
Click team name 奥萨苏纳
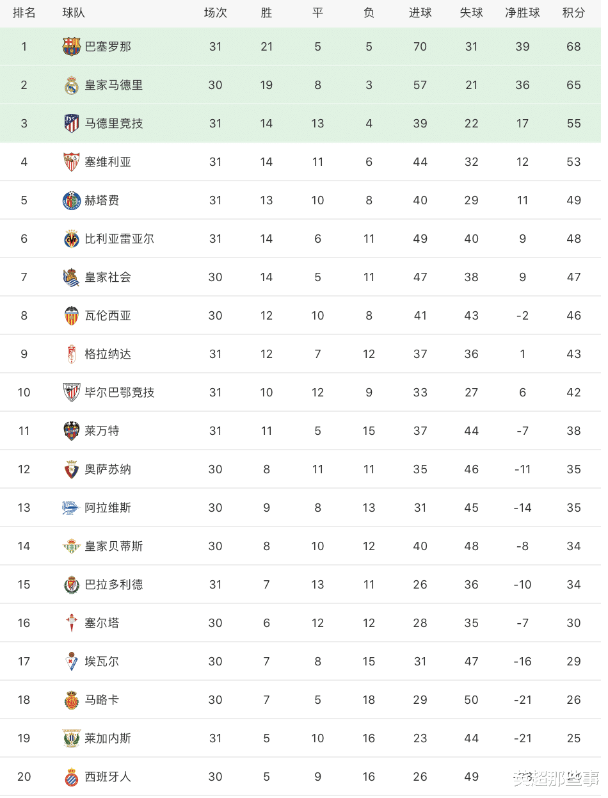tap(108, 469)
